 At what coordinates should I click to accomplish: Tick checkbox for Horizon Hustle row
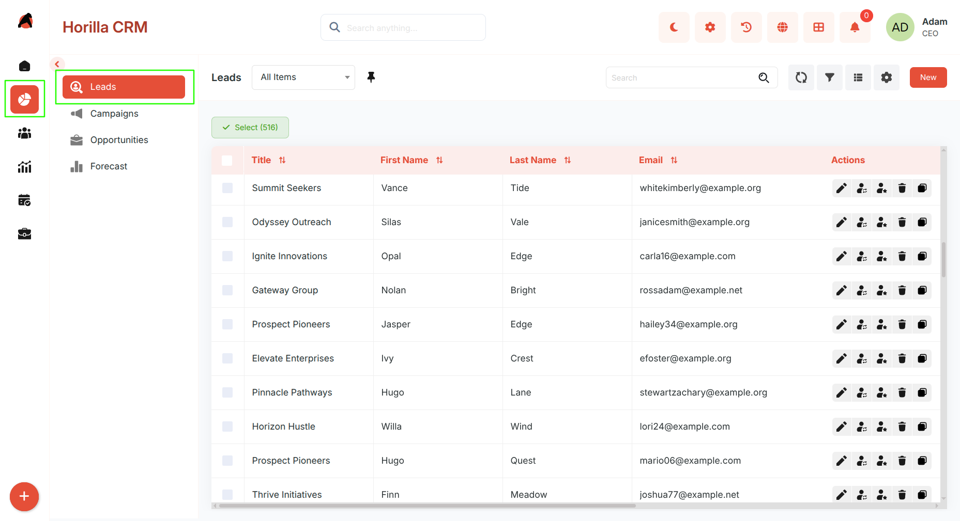pyautogui.click(x=227, y=427)
